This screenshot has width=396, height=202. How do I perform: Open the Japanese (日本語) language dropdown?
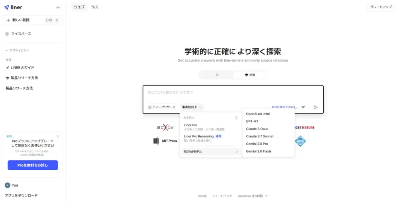[252, 196]
